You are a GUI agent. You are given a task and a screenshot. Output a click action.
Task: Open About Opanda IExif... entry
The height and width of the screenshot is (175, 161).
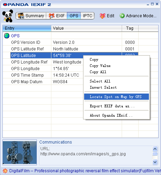[111, 115]
